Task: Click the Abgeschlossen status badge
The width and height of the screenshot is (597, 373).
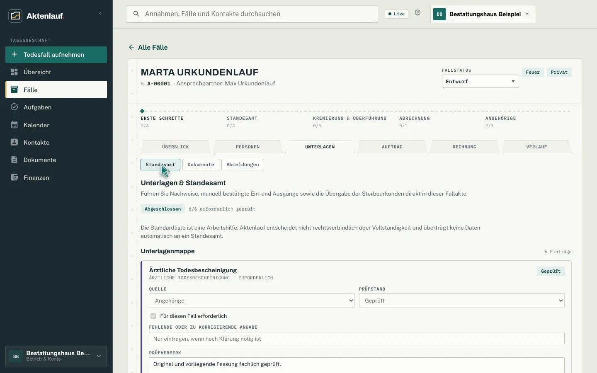Action: [x=163, y=209]
